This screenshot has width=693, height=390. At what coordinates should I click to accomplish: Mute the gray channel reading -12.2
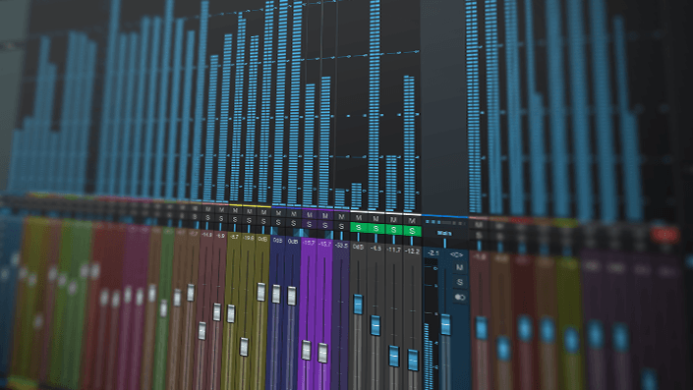412,220
